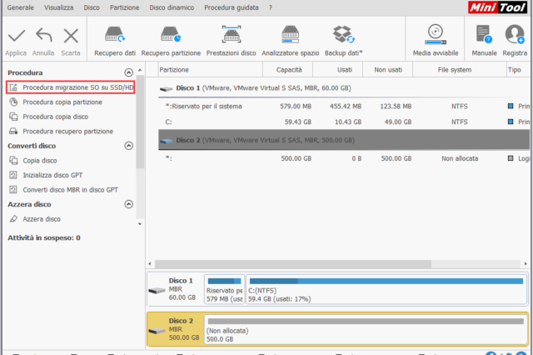Launch Recupero partizione from toolbar
The width and height of the screenshot is (533, 355).
[172, 36]
